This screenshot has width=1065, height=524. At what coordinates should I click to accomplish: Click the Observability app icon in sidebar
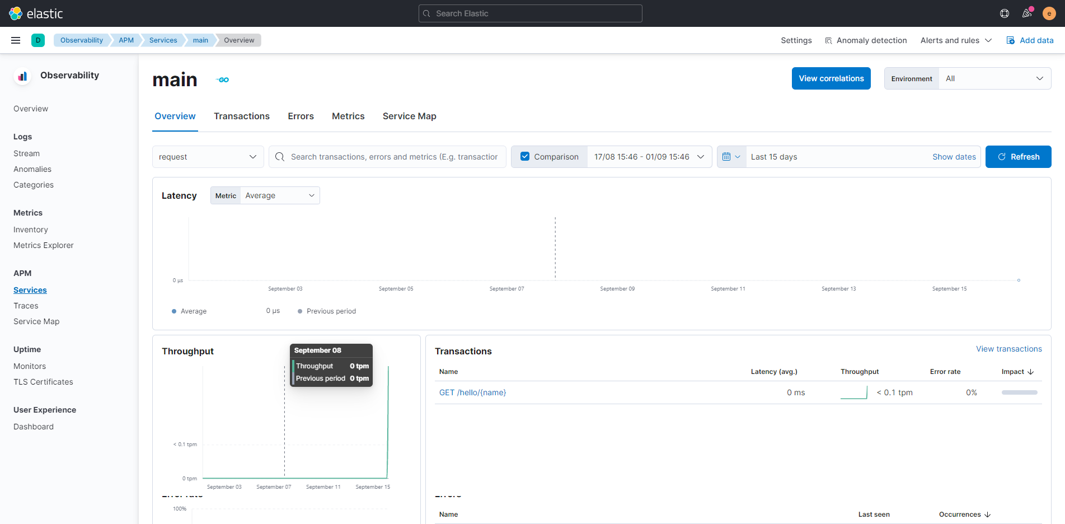click(22, 76)
